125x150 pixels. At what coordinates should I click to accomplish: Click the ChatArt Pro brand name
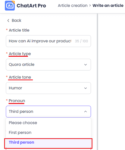pos(31,6)
